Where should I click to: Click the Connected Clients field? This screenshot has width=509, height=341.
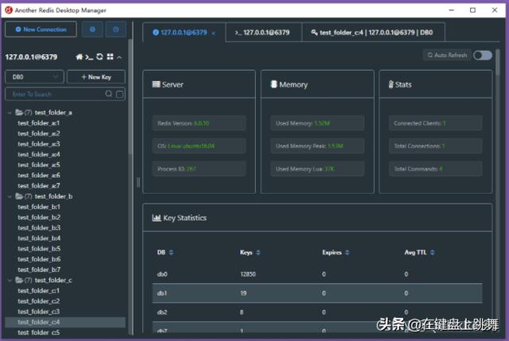[435, 123]
